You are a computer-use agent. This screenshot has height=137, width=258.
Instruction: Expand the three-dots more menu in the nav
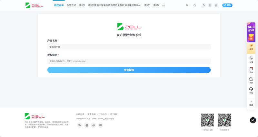click(164, 5)
